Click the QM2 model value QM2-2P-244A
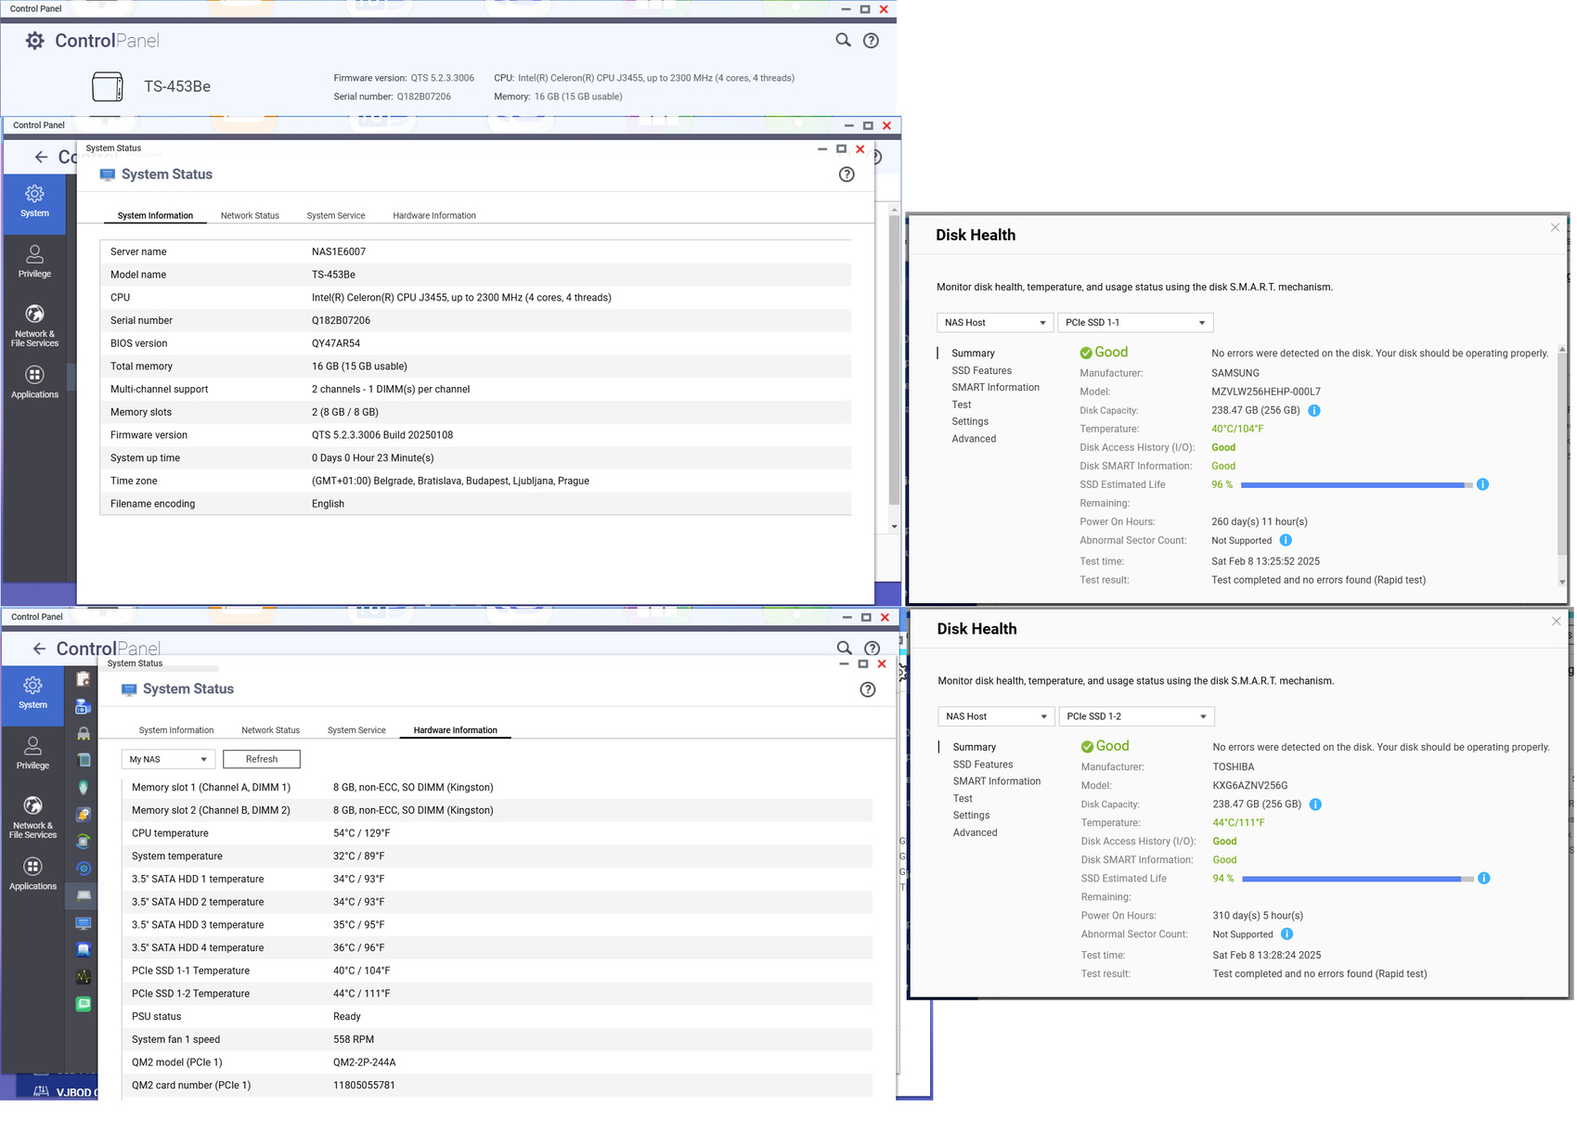Viewport: 1577px width, 1145px height. pyautogui.click(x=365, y=1062)
